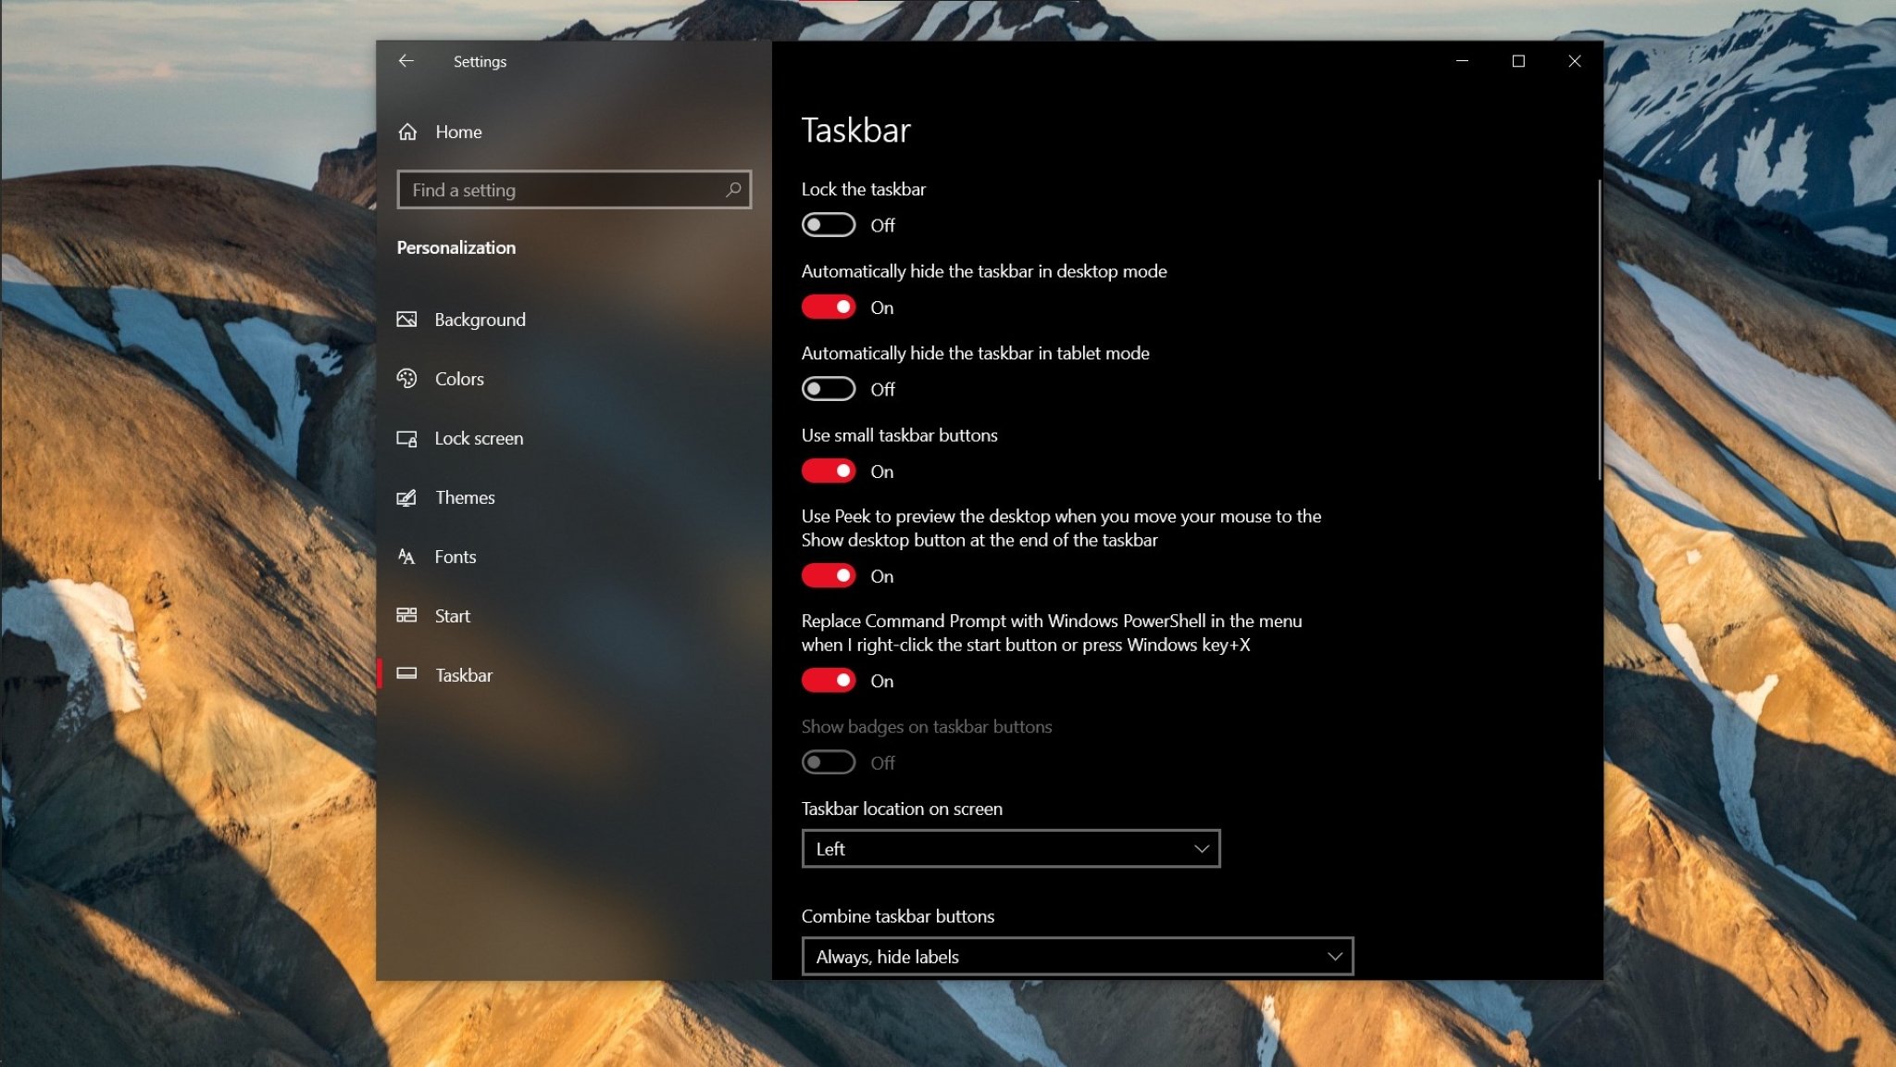
Task: Click the Start tiles icon in sidebar
Action: click(406, 616)
